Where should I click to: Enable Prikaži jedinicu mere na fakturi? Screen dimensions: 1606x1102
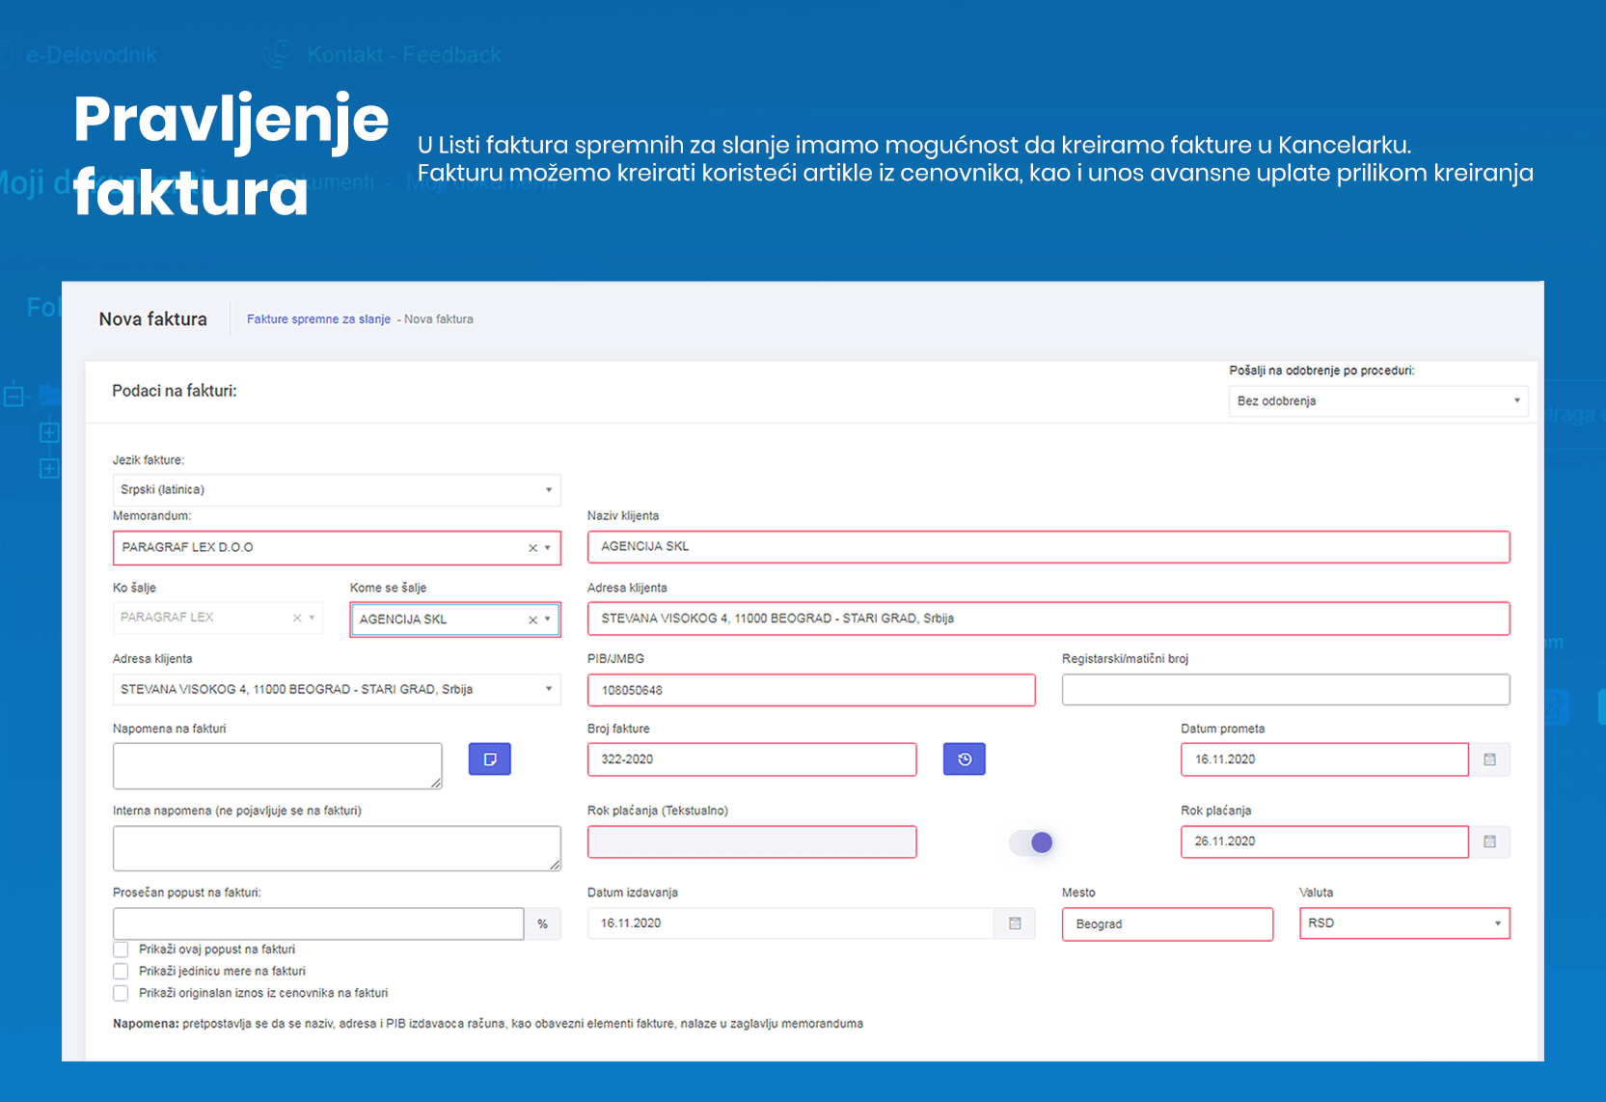(x=121, y=972)
